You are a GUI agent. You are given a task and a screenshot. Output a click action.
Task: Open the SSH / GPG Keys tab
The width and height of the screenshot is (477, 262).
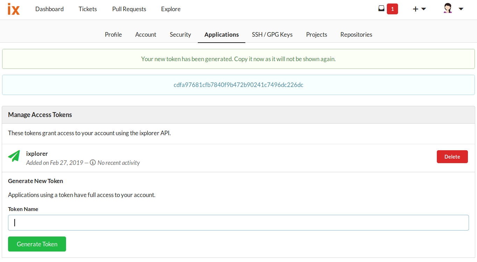[272, 35]
